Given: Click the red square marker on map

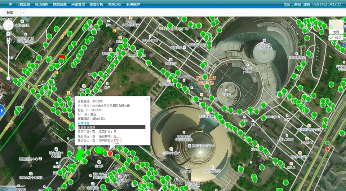Looking at the screenshot, I should point(62,58).
